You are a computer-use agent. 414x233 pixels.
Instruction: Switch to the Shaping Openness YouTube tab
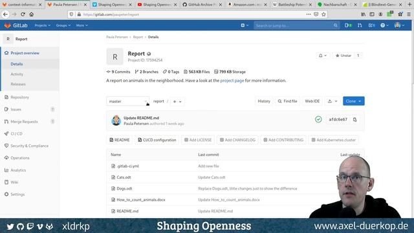[157, 5]
